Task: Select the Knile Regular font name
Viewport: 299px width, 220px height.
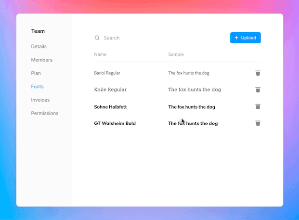Action: click(110, 90)
